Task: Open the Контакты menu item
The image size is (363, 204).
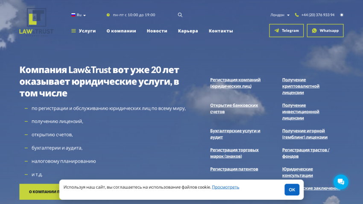Action: (x=221, y=31)
